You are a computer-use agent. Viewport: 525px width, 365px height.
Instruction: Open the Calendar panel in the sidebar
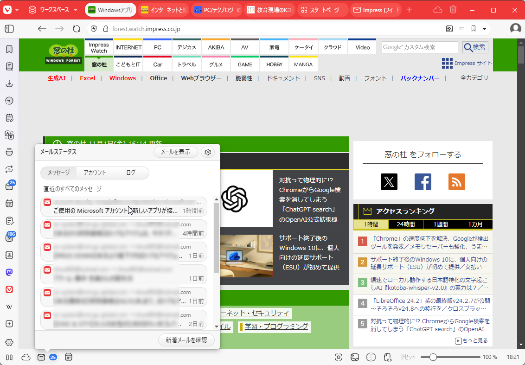coord(9,203)
